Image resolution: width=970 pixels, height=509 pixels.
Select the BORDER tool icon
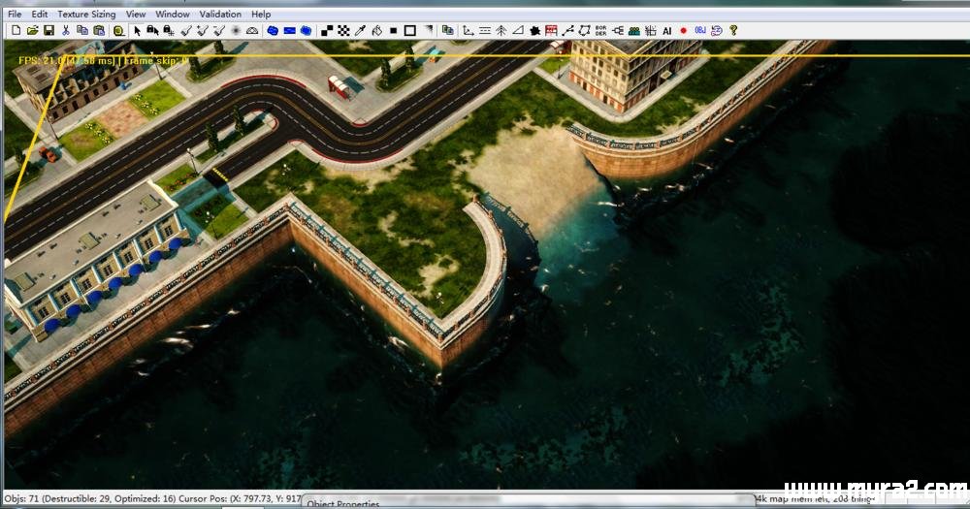tap(600, 30)
